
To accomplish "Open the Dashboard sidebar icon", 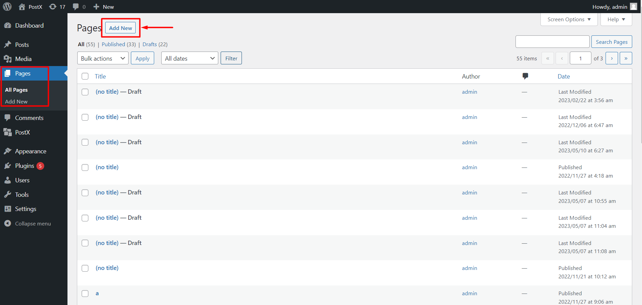I will click(7, 26).
